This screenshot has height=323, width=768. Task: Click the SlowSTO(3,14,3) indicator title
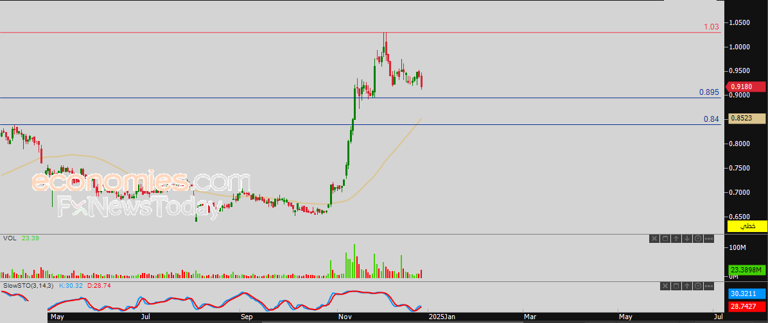(28, 285)
